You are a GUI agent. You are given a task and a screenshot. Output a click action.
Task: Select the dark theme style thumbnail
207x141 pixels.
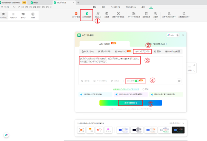pyautogui.click(x=178, y=130)
